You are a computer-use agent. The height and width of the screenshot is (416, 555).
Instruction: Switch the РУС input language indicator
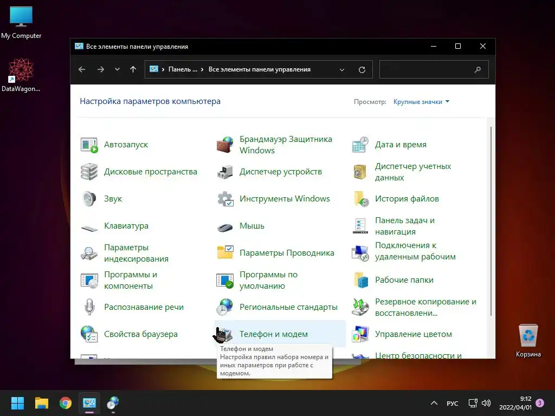[x=453, y=403]
